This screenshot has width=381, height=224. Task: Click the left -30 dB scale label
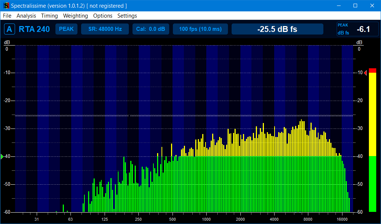[x=7, y=129]
